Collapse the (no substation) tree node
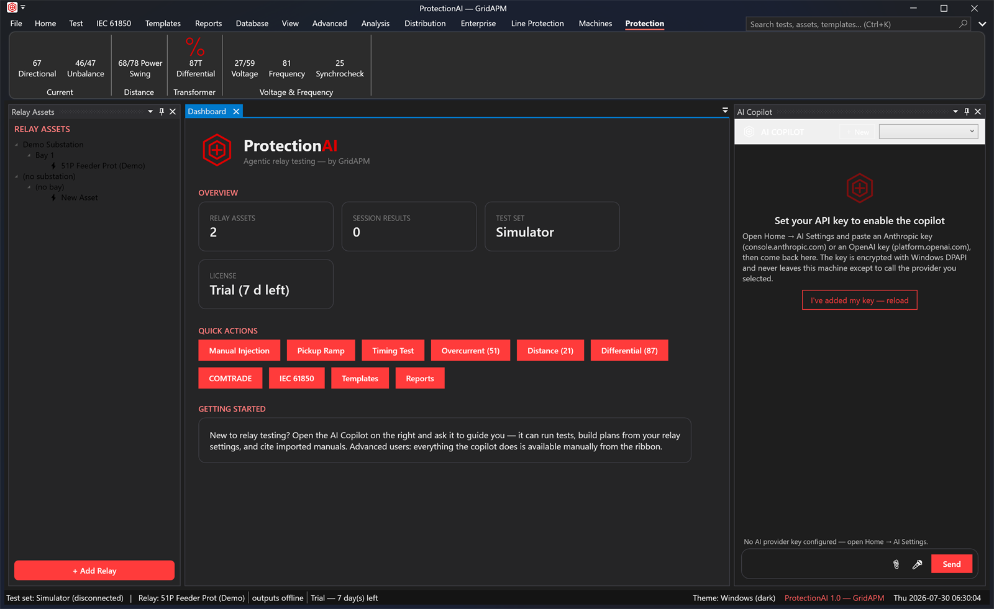The image size is (994, 609). point(17,176)
